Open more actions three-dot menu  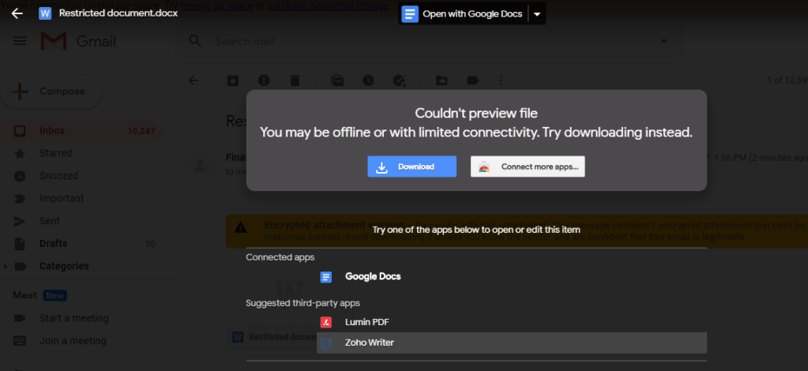tap(501, 81)
